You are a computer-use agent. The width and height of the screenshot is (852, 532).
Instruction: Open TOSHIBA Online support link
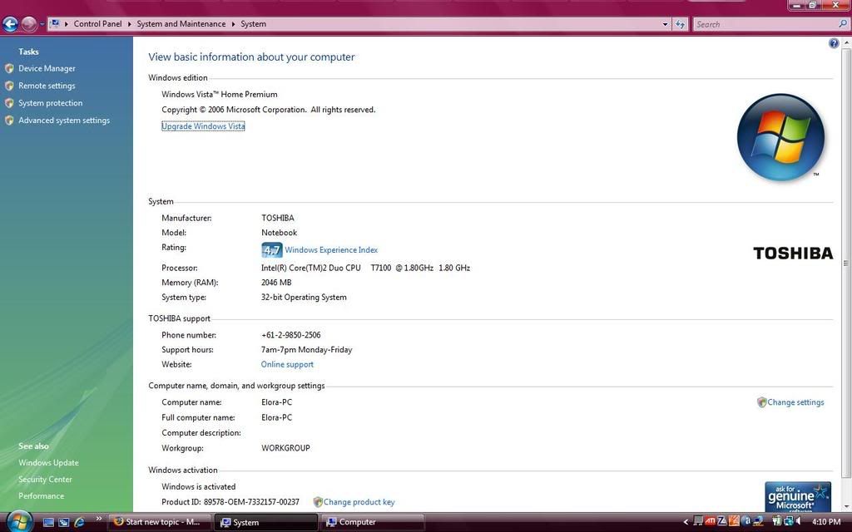click(287, 364)
